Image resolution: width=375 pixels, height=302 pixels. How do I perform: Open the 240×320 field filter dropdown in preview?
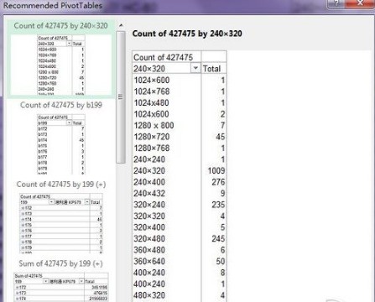pyautogui.click(x=195, y=68)
